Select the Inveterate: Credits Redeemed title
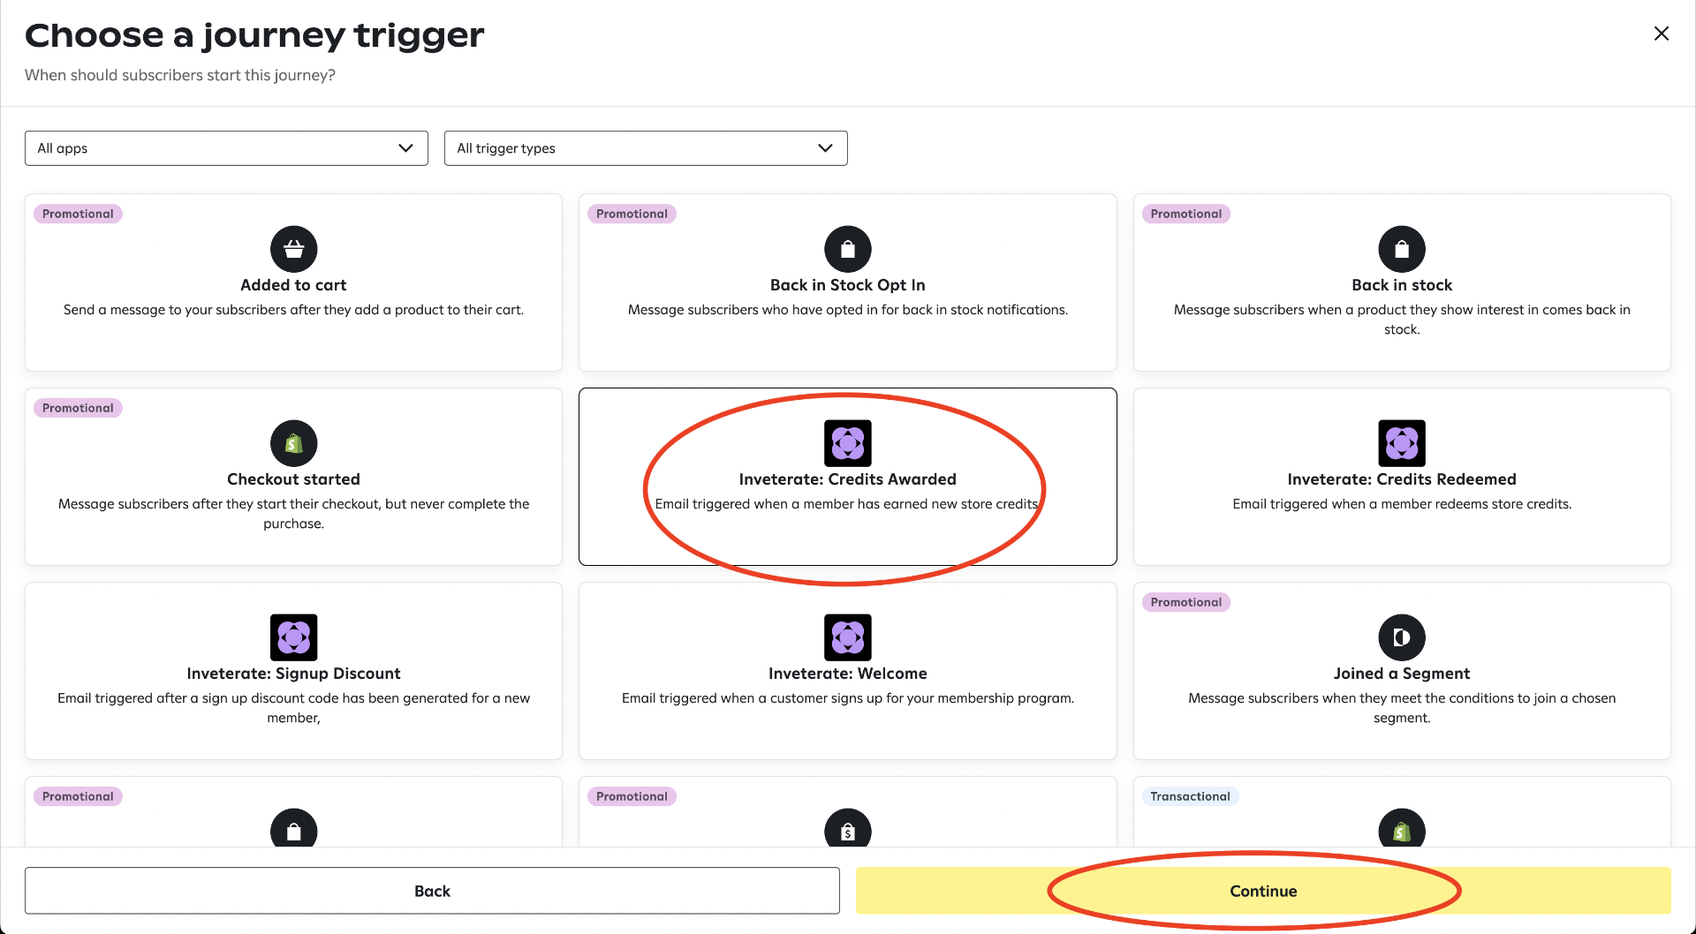The image size is (1696, 934). [1401, 479]
